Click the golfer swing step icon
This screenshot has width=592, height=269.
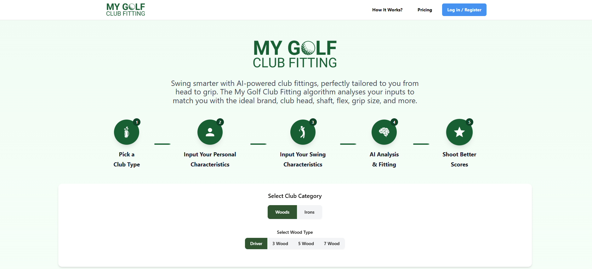(x=303, y=132)
